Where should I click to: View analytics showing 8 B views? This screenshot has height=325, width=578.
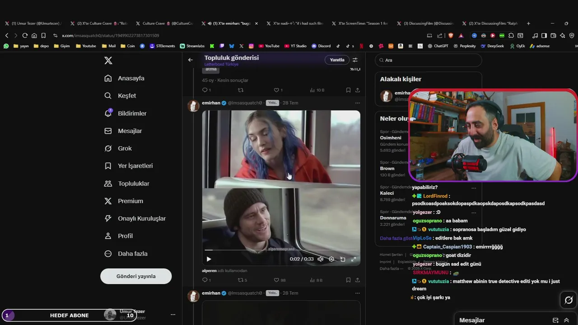[x=316, y=280]
